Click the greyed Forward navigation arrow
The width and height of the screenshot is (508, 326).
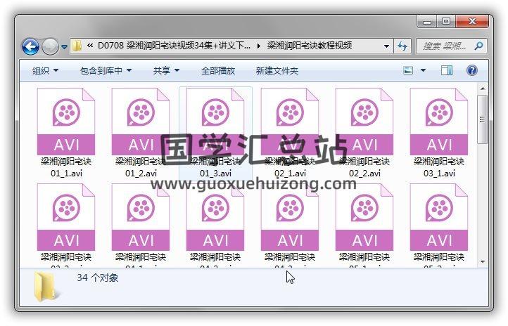pyautogui.click(x=50, y=46)
